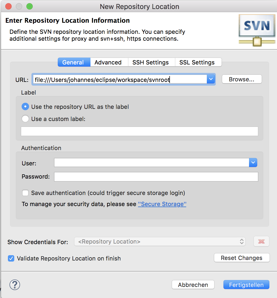Screen dimensions: 277x298
Task: Click the red close window button
Action: tap(8, 6)
